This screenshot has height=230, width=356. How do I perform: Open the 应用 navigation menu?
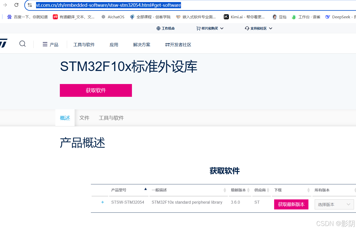coord(114,45)
